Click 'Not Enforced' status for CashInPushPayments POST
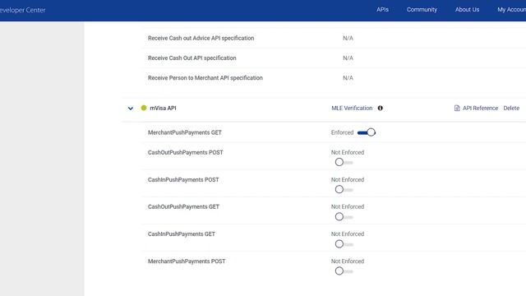 click(348, 180)
